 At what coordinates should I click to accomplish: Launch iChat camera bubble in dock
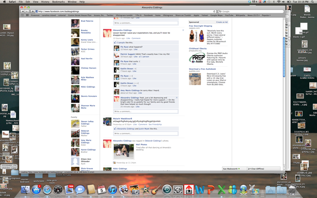click(80, 190)
